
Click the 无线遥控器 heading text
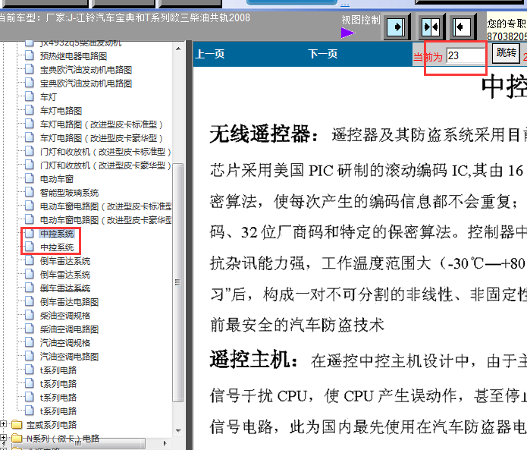(x=264, y=134)
